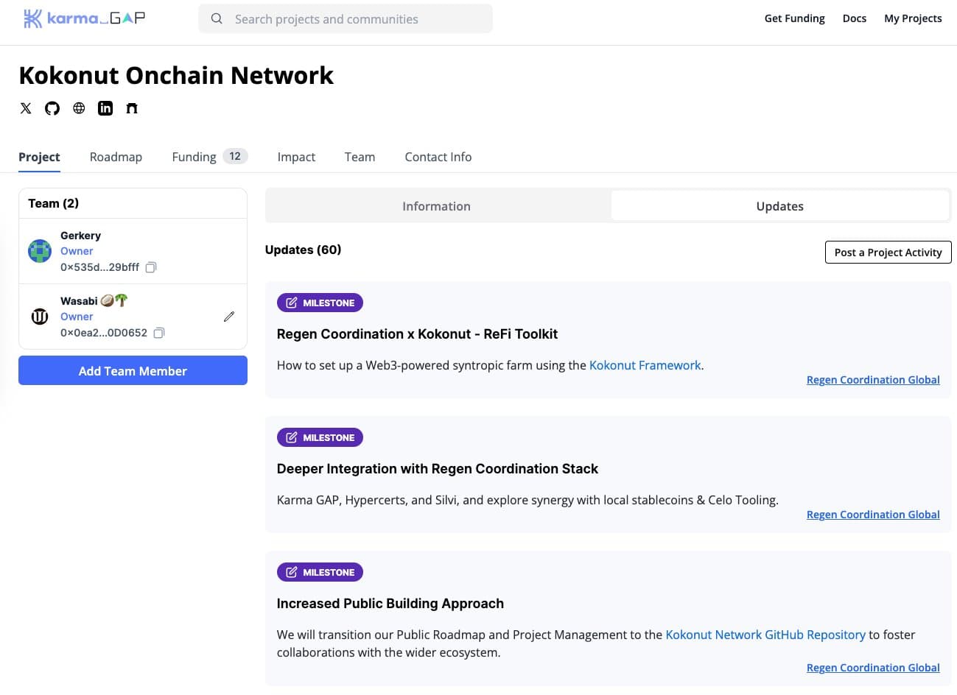Open Regen Coordination Global link under Deeper Integration
The width and height of the screenshot is (957, 695).
[x=873, y=515]
